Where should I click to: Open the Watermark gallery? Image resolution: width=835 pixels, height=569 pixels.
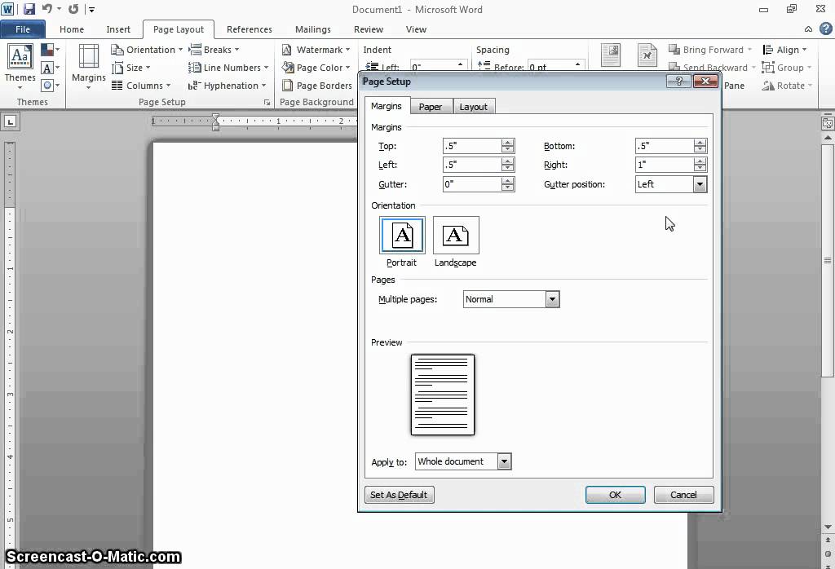(x=316, y=50)
